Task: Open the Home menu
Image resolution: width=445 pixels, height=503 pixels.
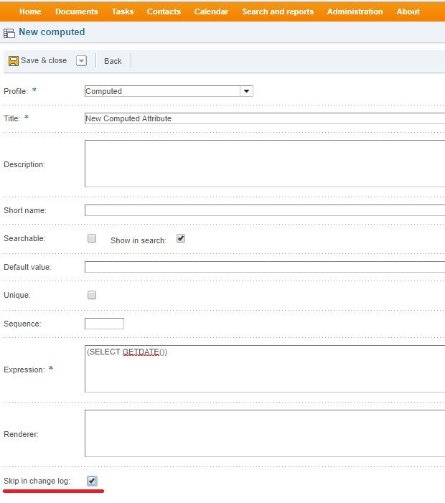Action: click(x=30, y=11)
